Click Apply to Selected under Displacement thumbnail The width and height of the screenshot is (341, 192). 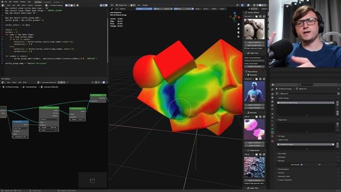[254, 180]
